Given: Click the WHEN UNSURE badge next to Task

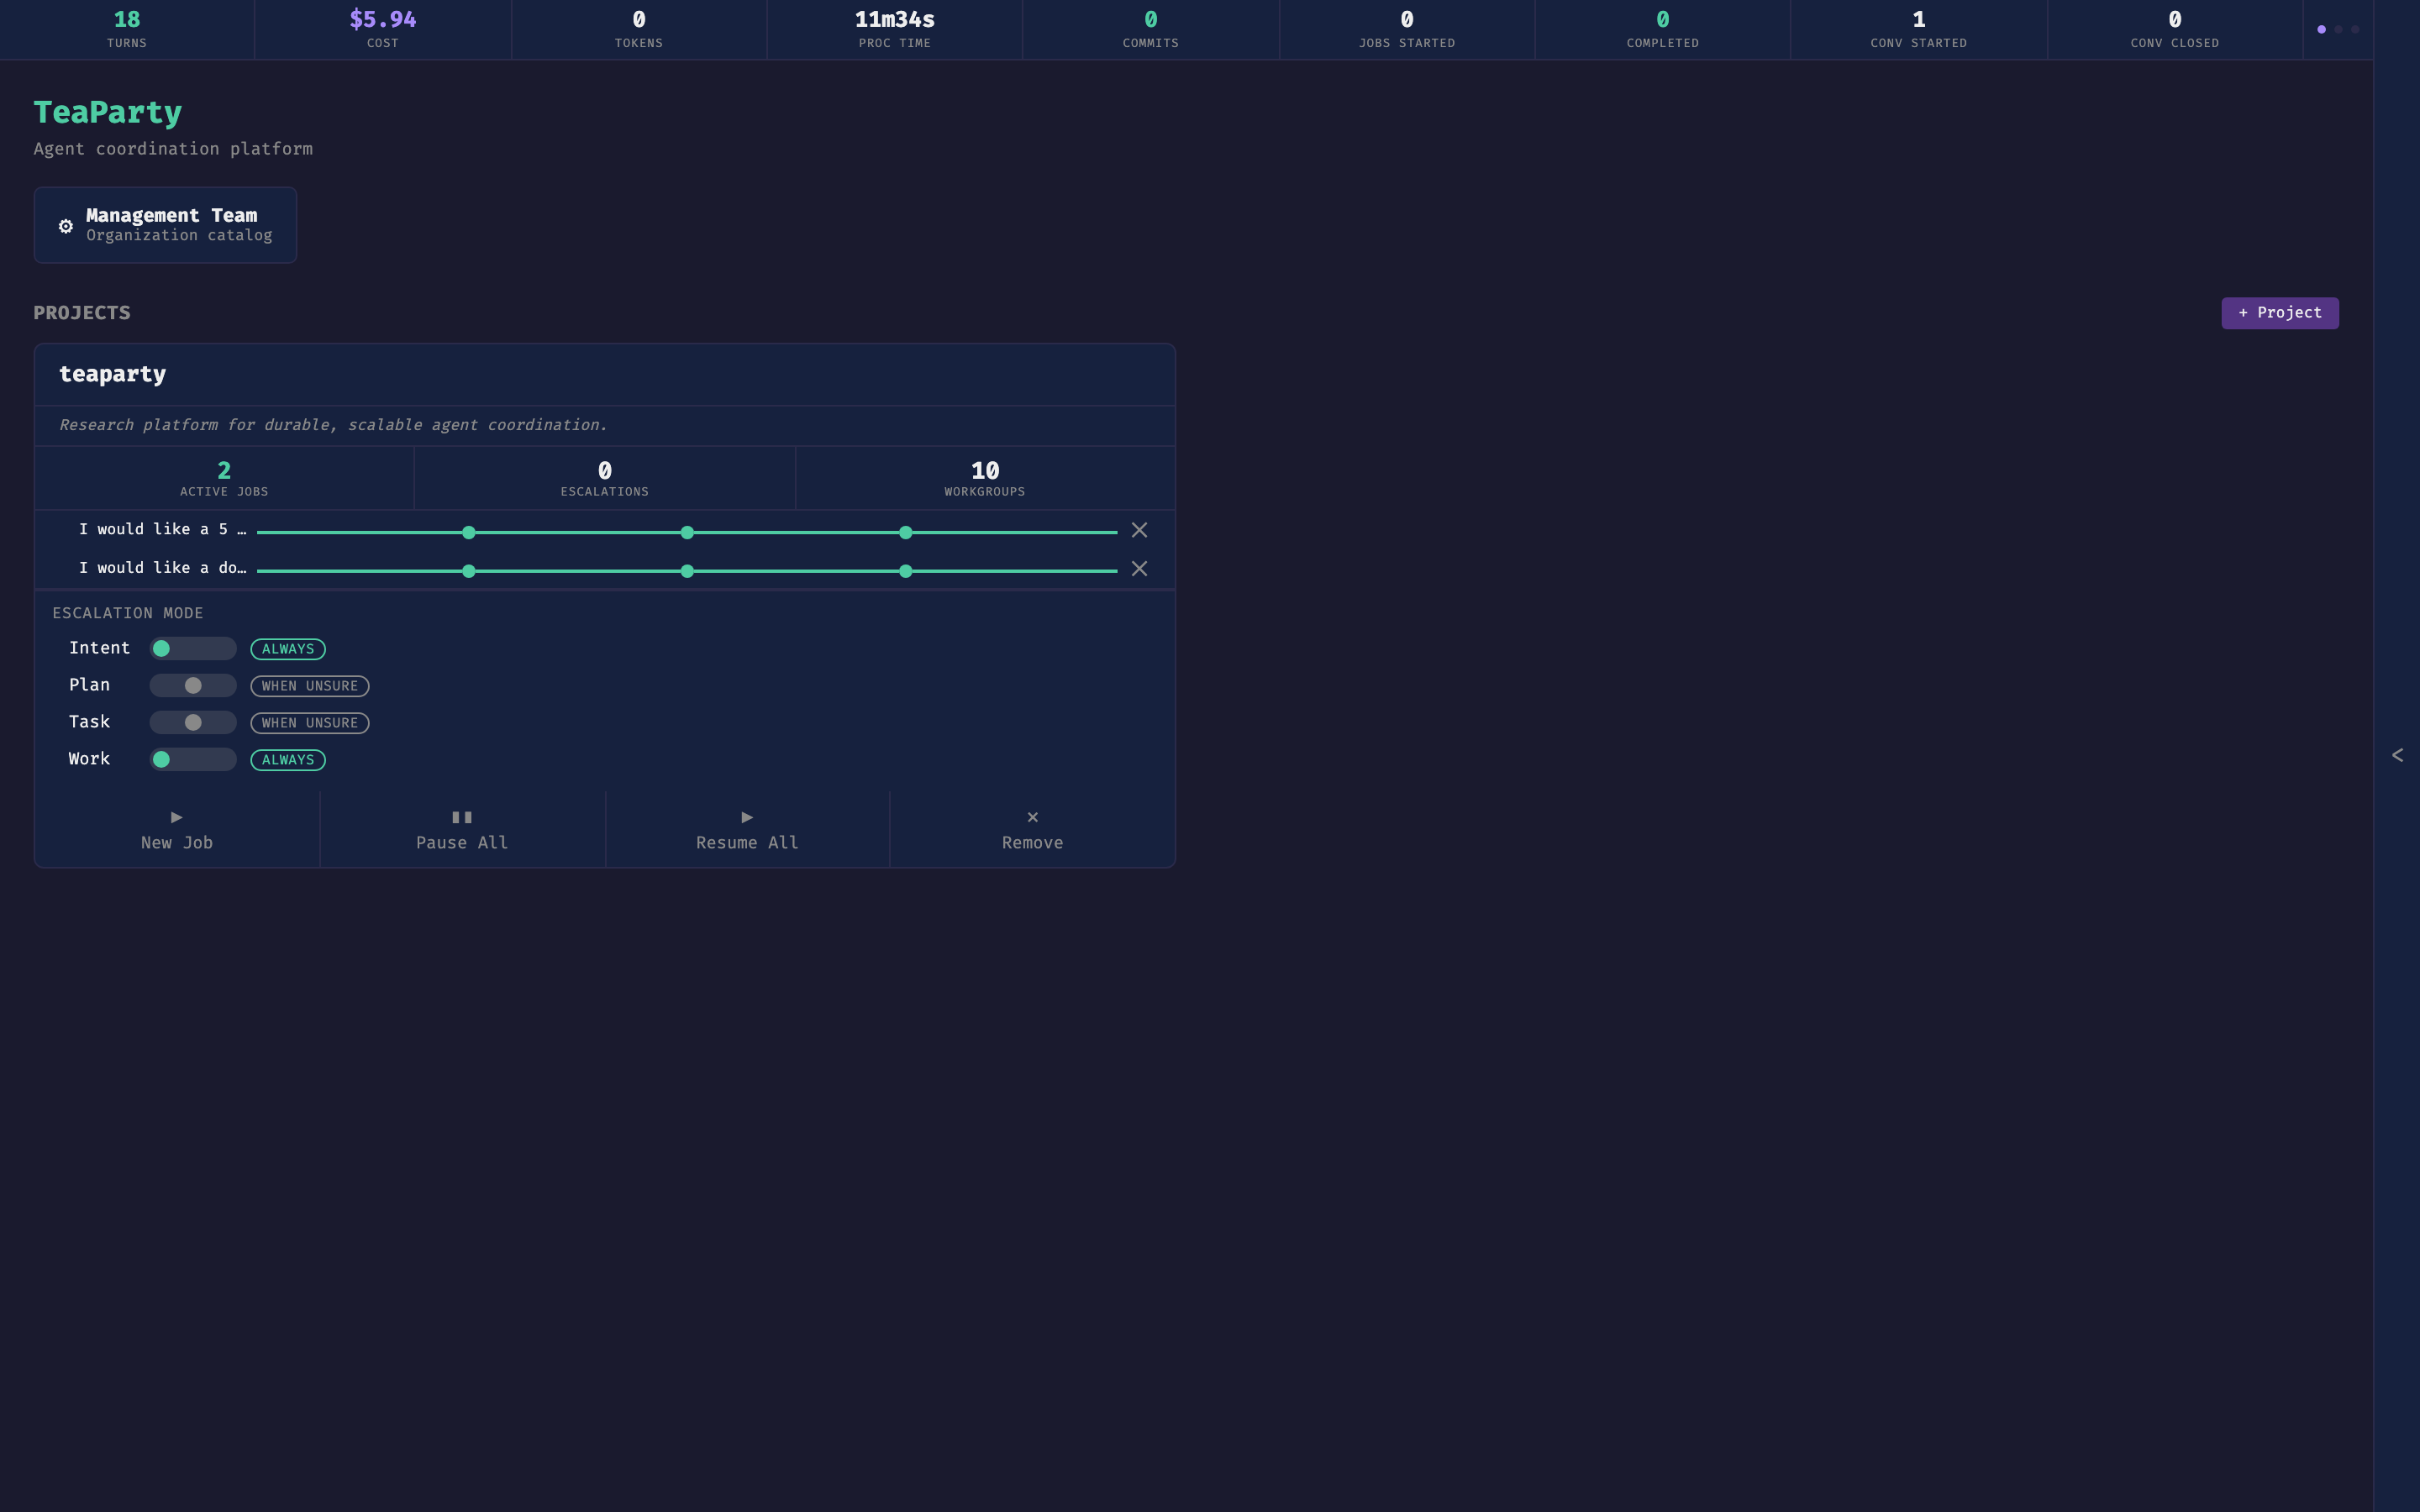Looking at the screenshot, I should pos(310,723).
